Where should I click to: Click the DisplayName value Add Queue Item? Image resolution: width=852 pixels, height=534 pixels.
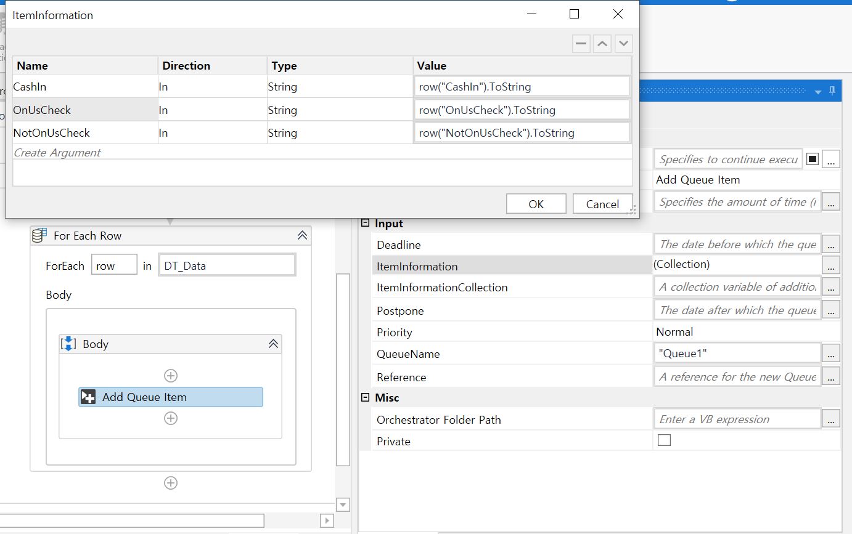(x=698, y=180)
